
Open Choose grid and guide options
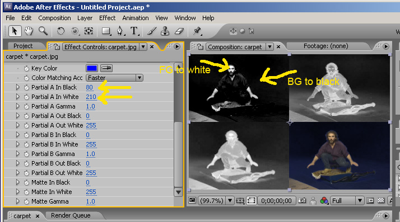point(240,201)
